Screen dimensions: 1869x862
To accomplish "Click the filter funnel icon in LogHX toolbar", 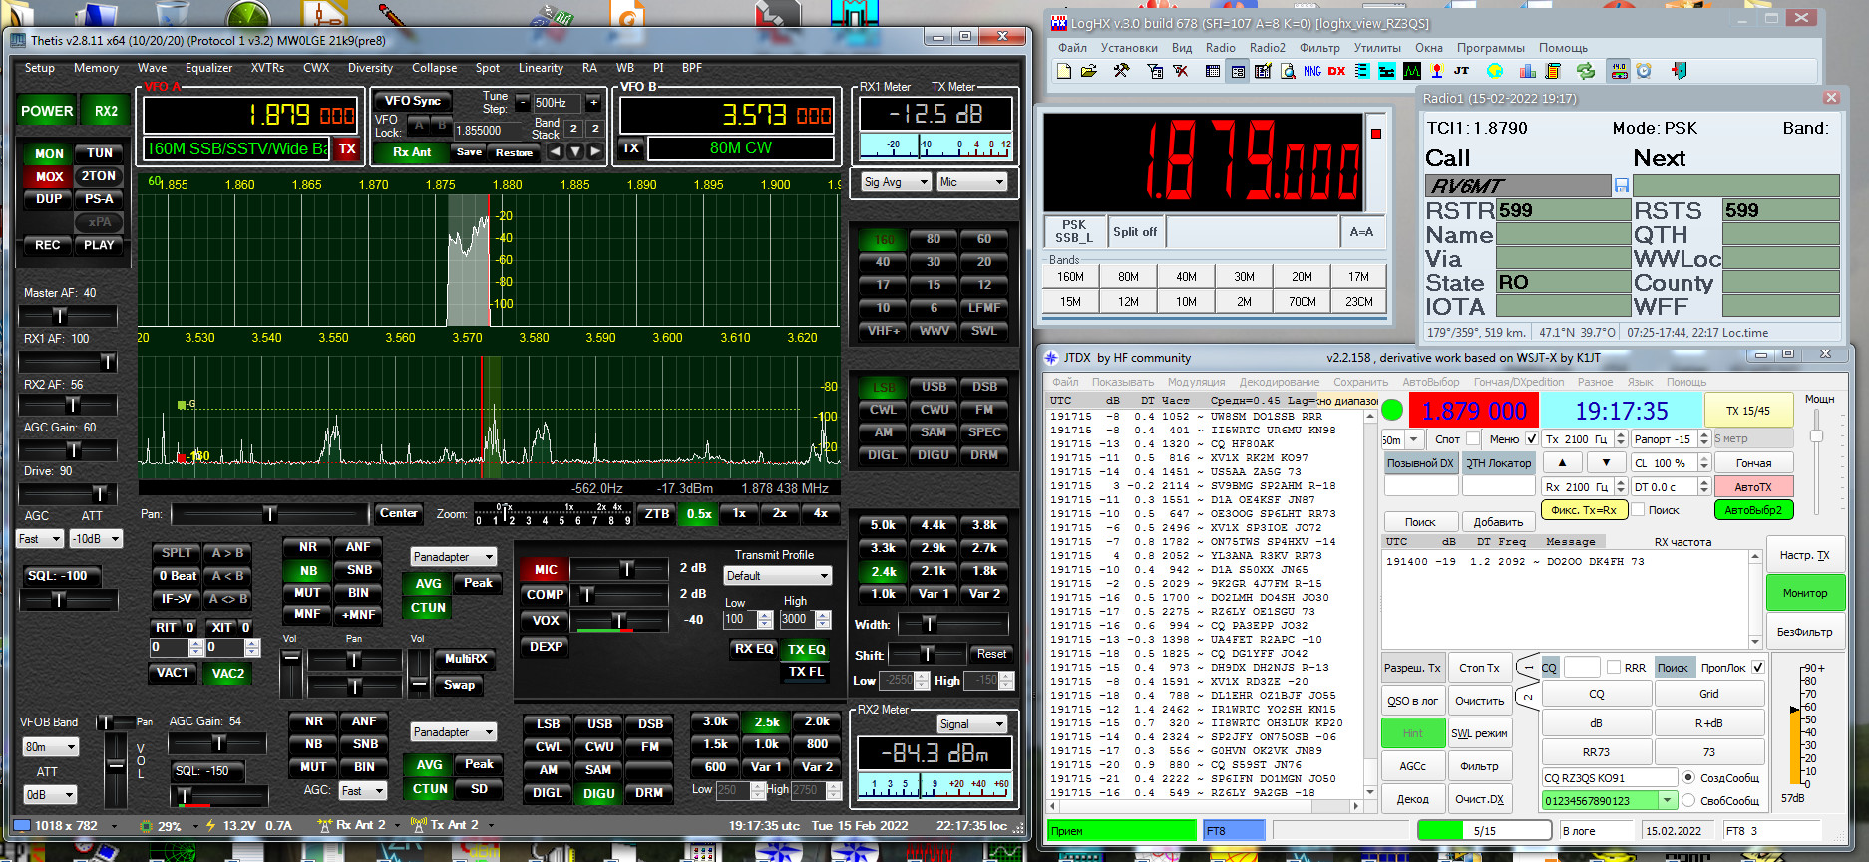I will 1155,71.
